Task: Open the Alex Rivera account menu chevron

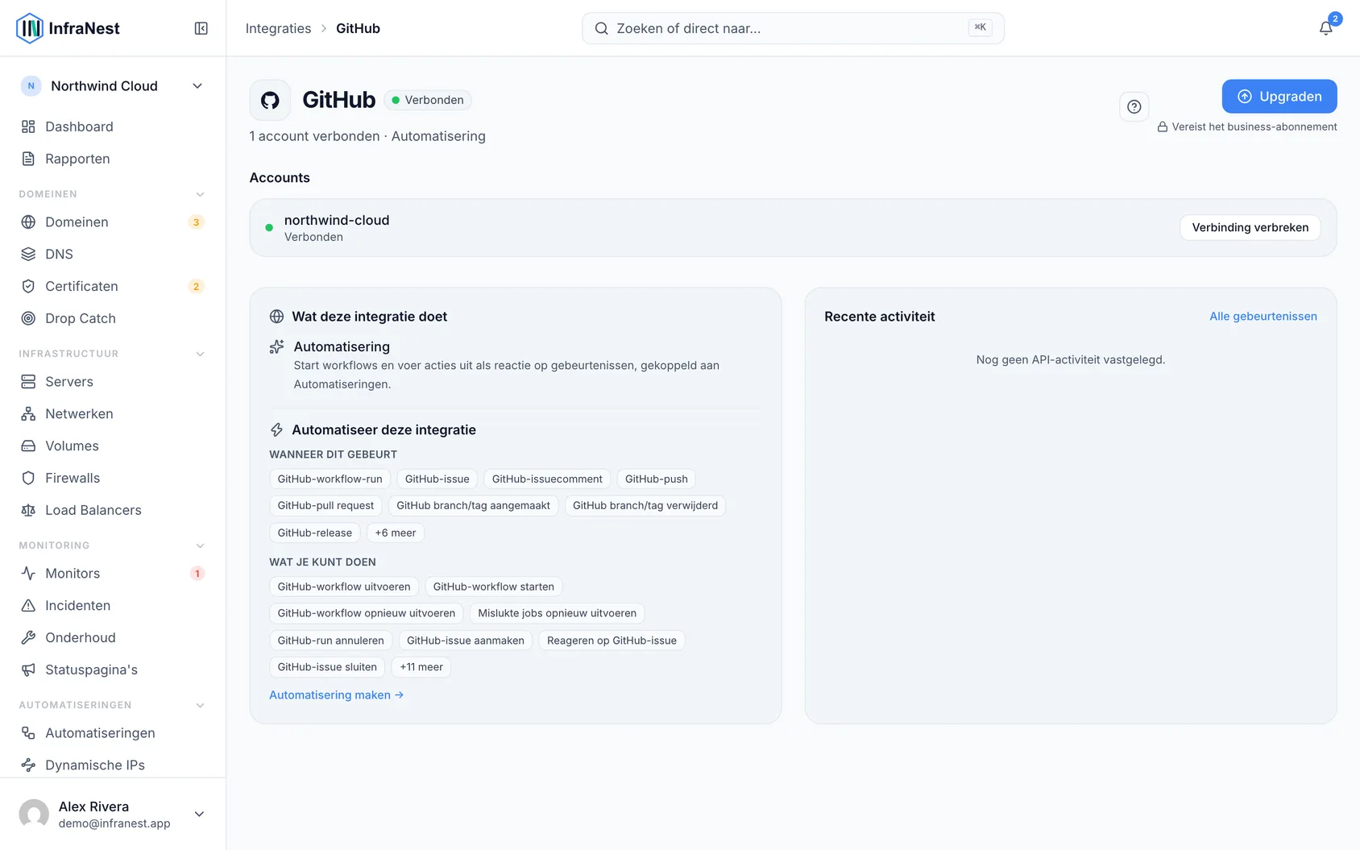Action: 199,814
